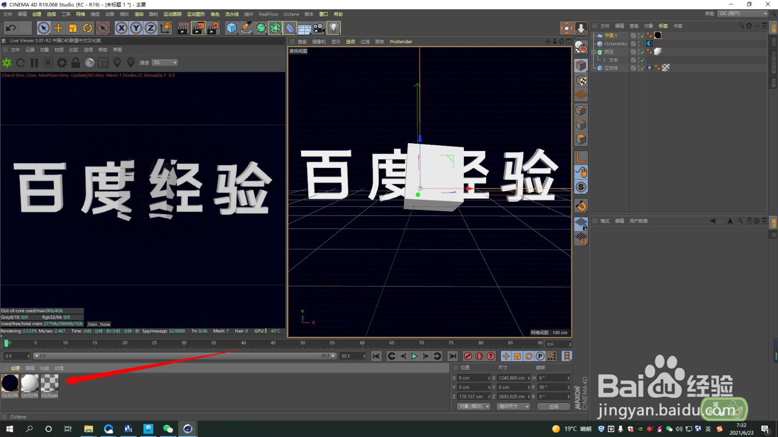Switch to the material manager 创建 menu
Screen dimensions: 778x437
[16, 369]
